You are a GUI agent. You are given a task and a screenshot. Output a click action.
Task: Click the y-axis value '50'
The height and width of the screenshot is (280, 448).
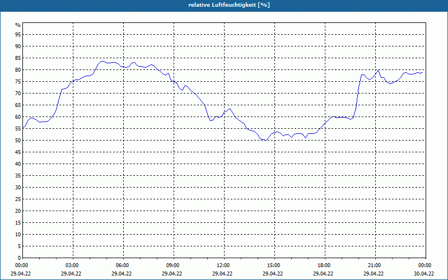(x=18, y=141)
